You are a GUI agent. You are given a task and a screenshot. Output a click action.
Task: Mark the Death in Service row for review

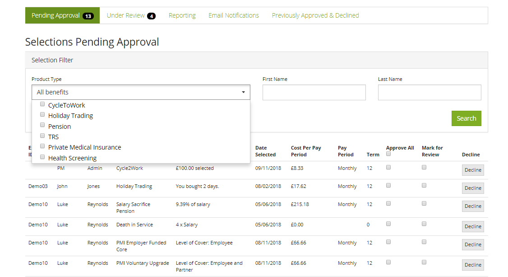tap(424, 223)
